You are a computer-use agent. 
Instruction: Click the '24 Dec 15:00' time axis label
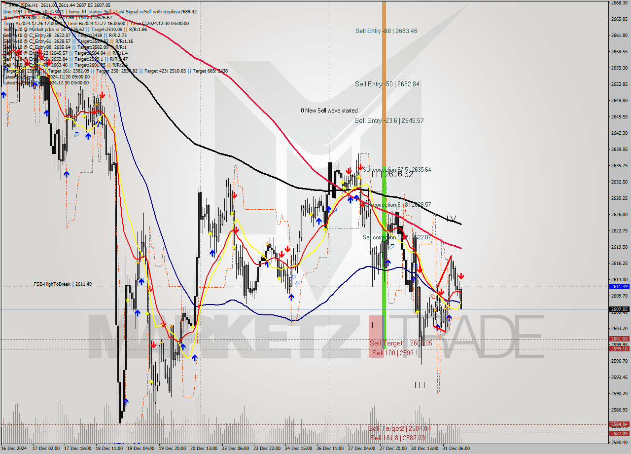299,449
